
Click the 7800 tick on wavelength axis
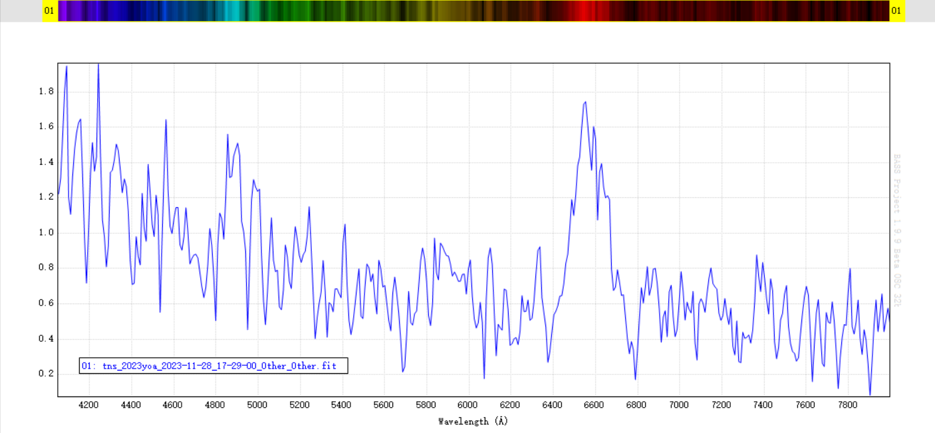(x=848, y=404)
